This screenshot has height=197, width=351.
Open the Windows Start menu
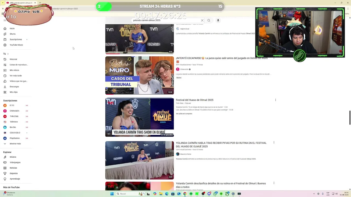click(x=112, y=194)
